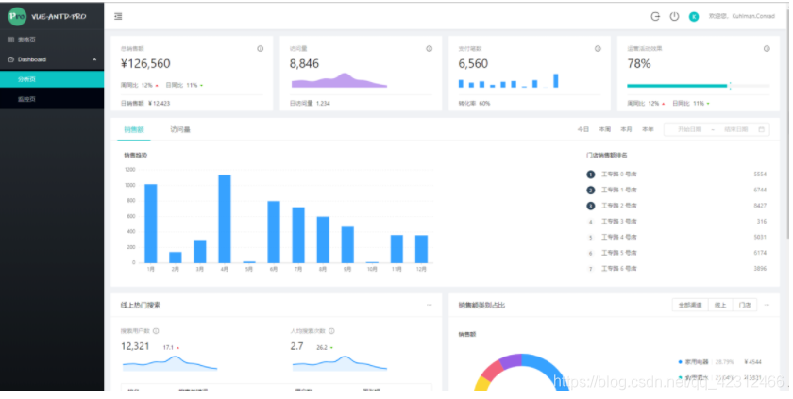
Task: Click info icon beside 搜索用户数
Action: pyautogui.click(x=156, y=331)
